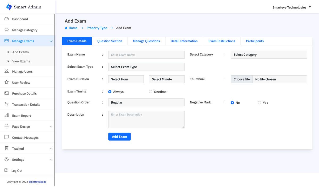
Task: Click the Transaction Details arrows icon
Action: coord(7,105)
